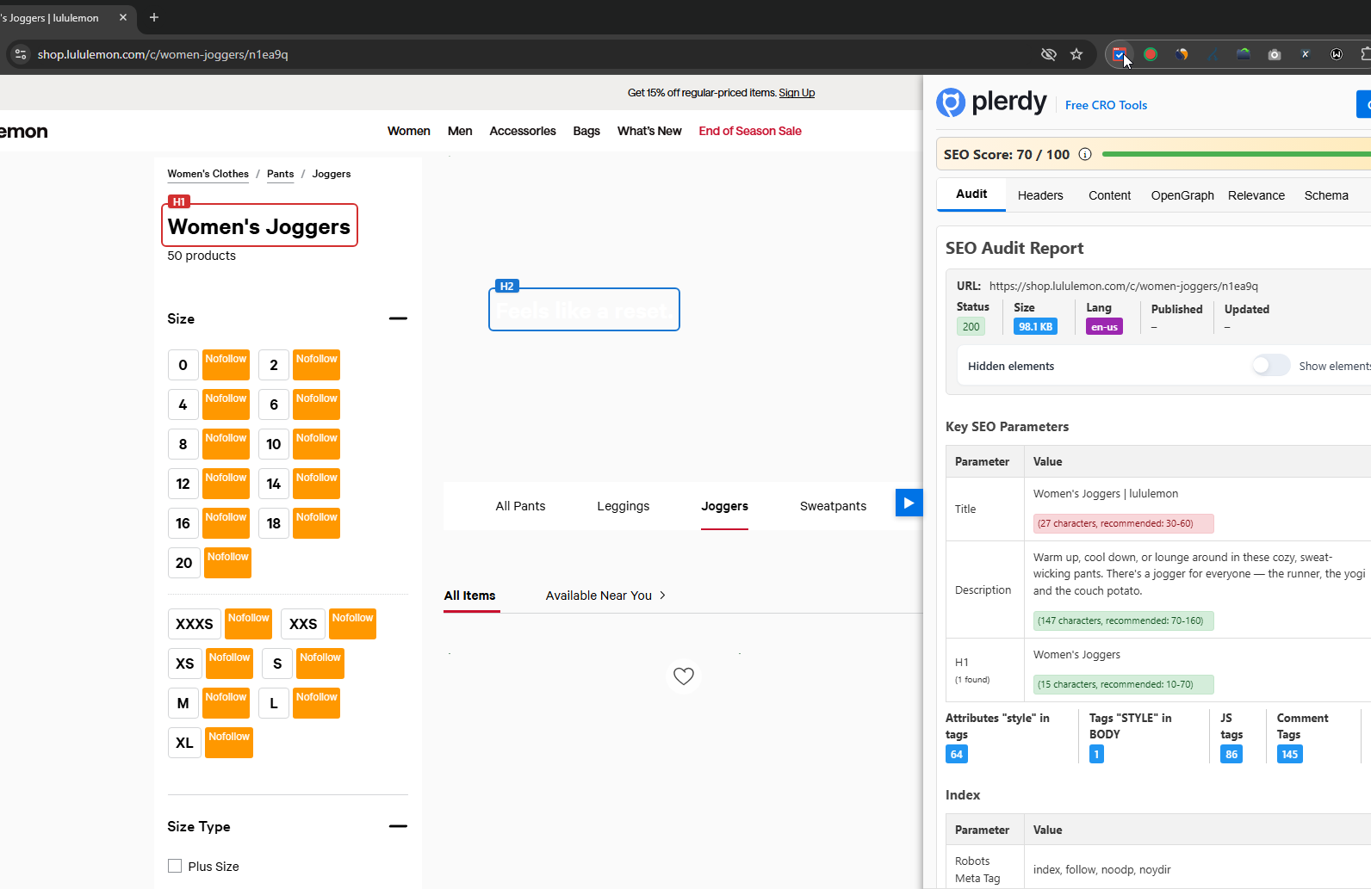
Task: Click the 98.1 KB size badge
Action: click(x=1035, y=327)
